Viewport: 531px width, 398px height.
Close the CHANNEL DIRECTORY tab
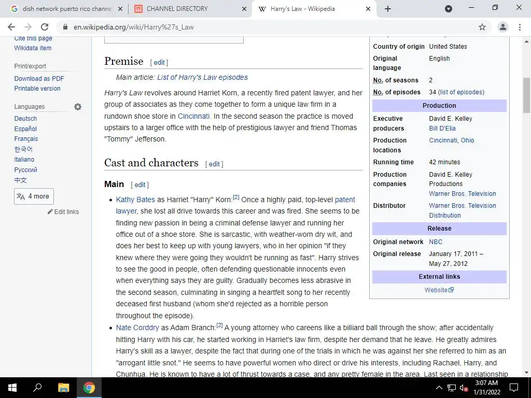(x=244, y=9)
